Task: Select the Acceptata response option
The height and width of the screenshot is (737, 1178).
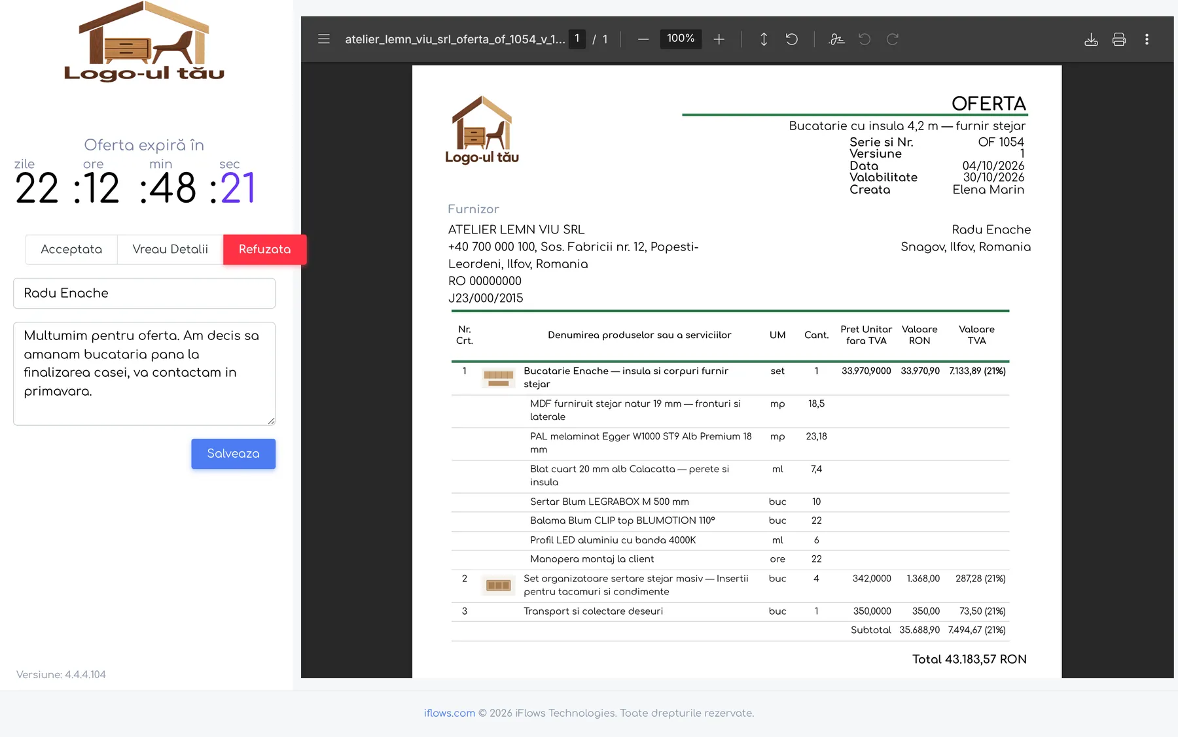Action: point(71,249)
